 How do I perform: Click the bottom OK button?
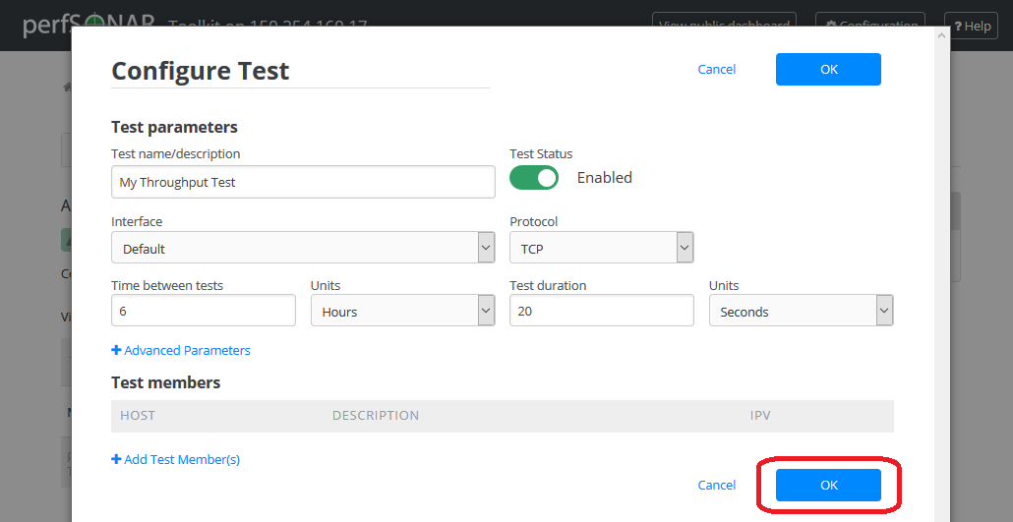(x=828, y=486)
